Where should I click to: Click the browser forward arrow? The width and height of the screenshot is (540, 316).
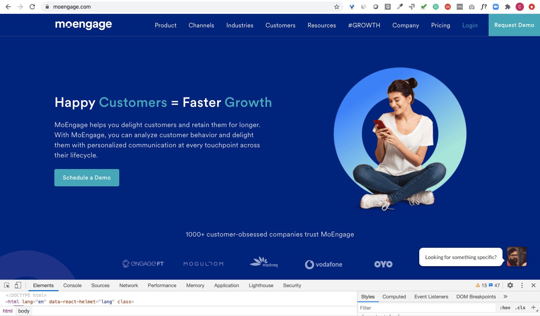[20, 7]
